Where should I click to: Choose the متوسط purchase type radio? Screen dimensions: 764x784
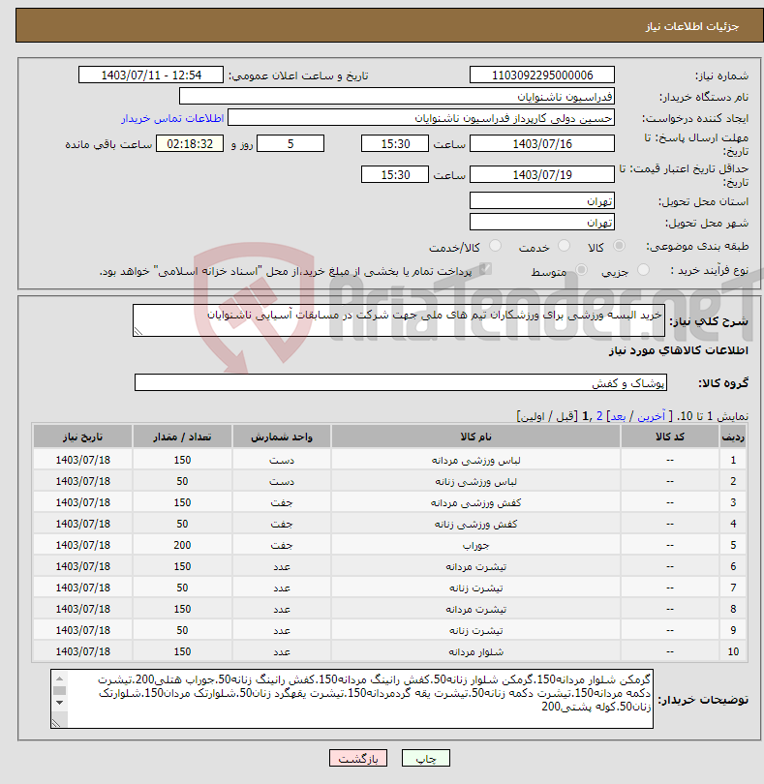pos(581,270)
